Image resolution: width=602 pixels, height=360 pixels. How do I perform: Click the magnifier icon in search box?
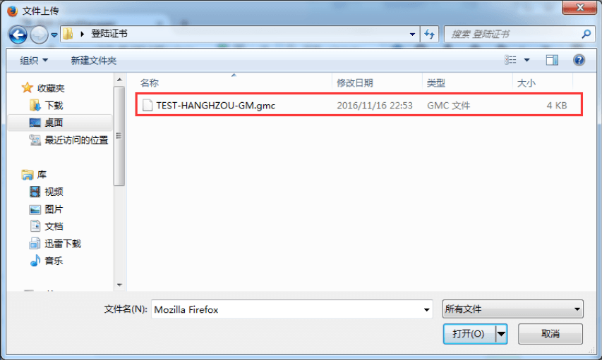coord(586,34)
